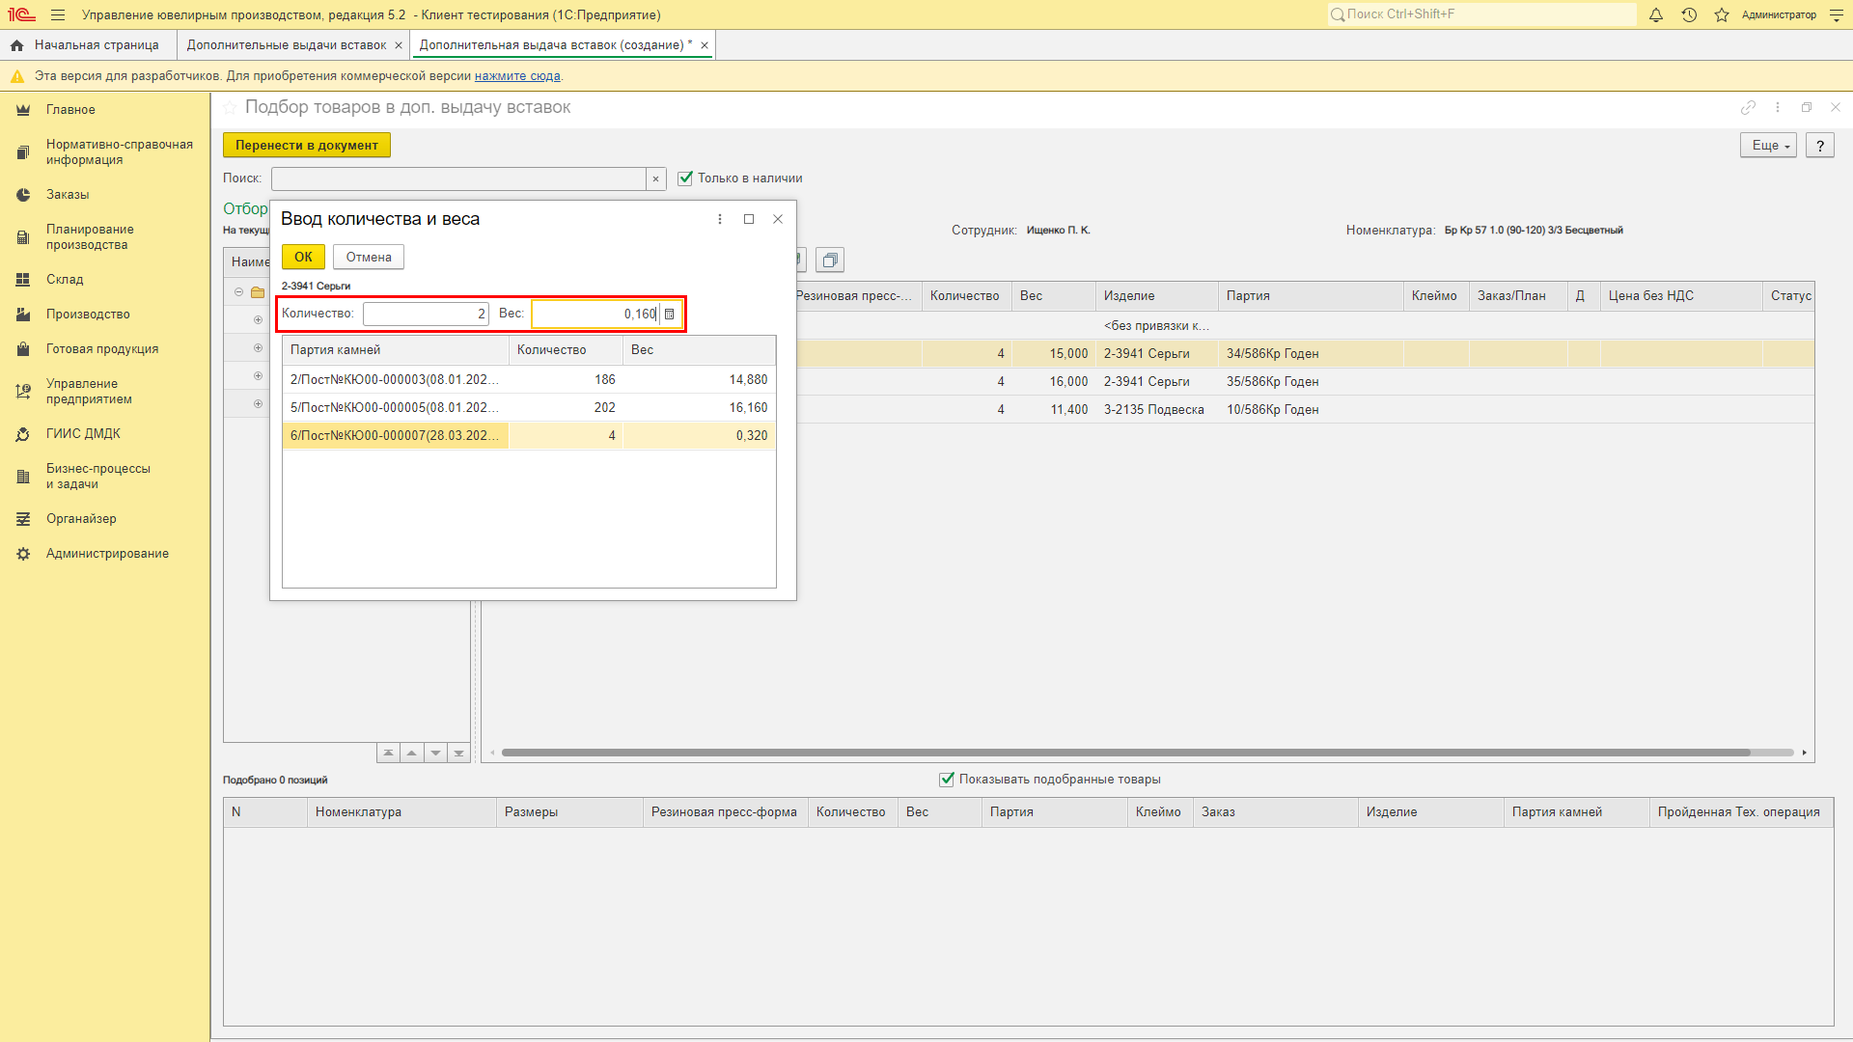
Task: Collapse the root folder in the tree
Action: (x=239, y=292)
